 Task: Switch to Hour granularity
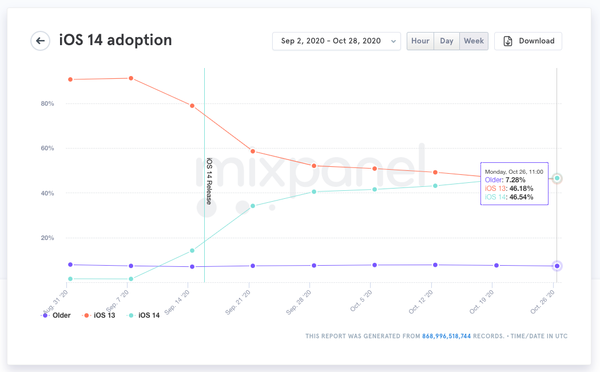pyautogui.click(x=420, y=41)
